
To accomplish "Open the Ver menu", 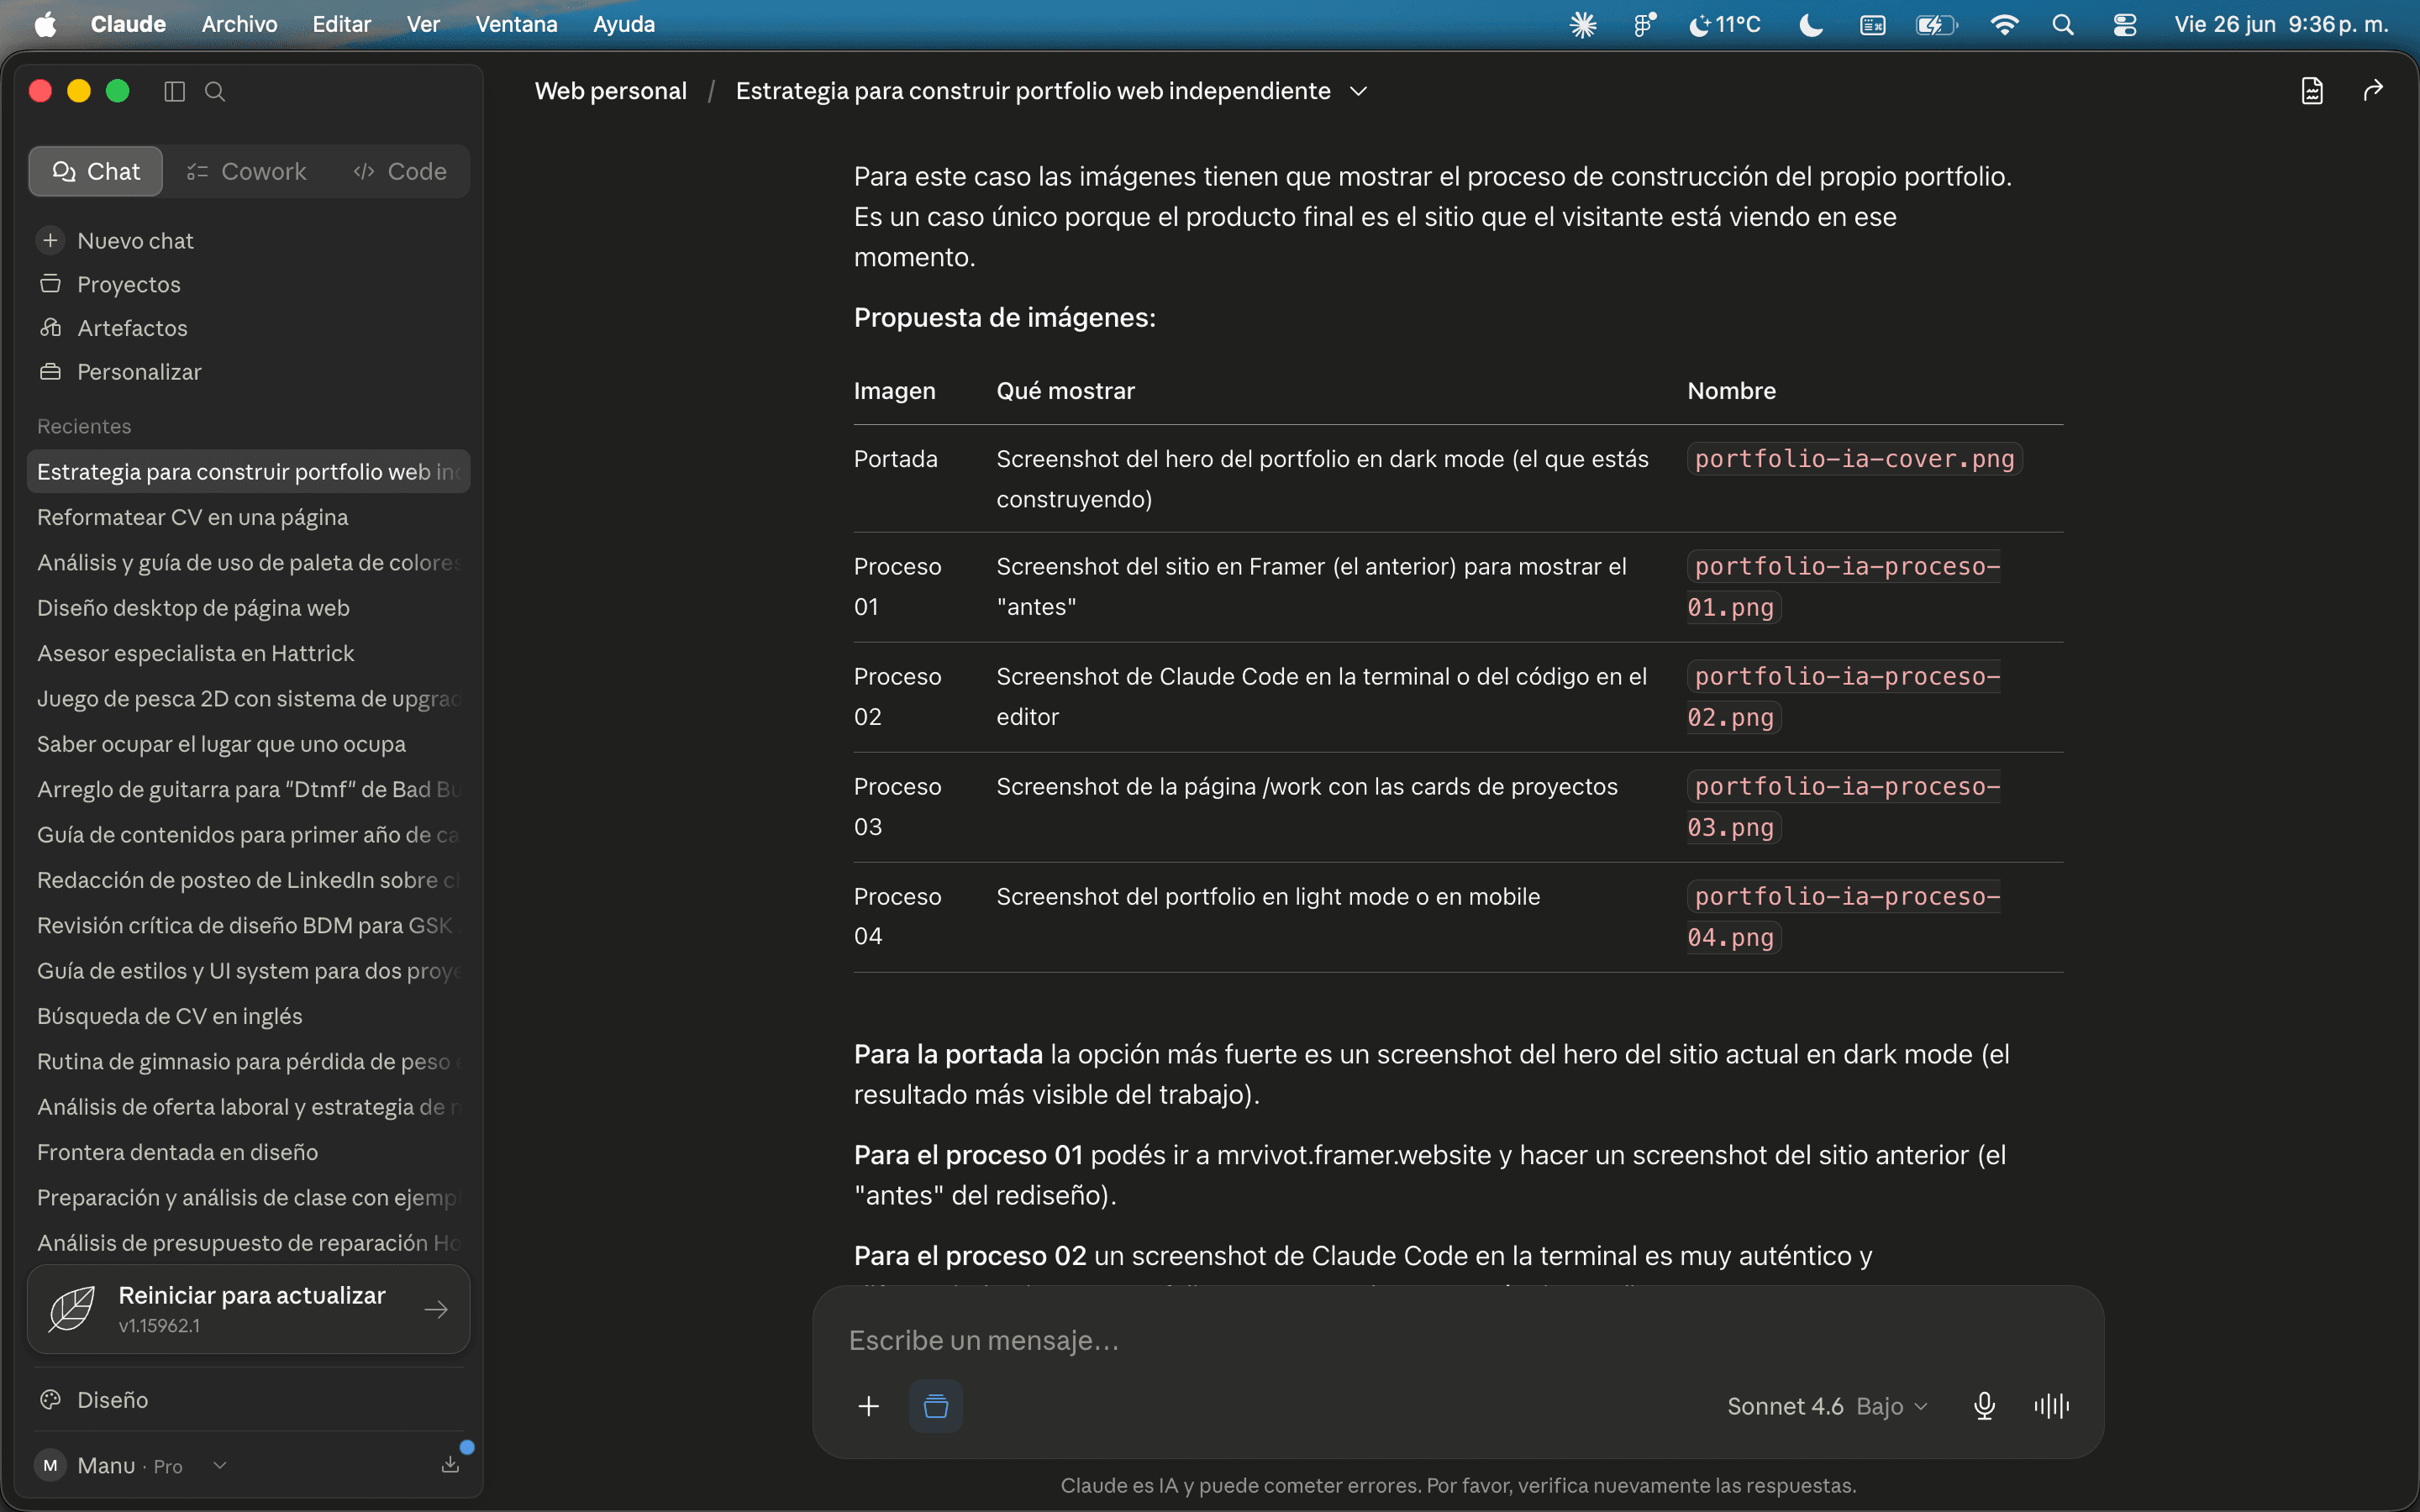I will tap(423, 24).
